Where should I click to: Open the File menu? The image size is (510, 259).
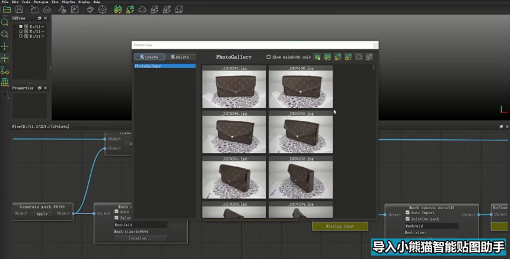pyautogui.click(x=5, y=2)
